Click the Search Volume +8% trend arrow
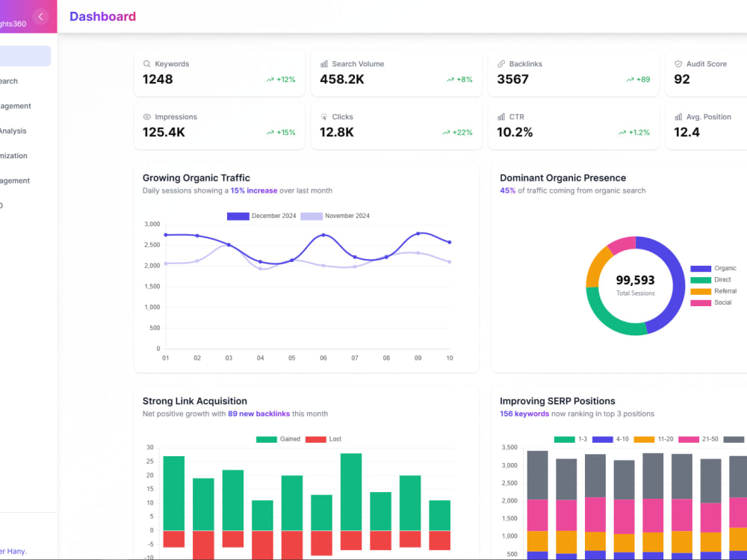This screenshot has width=747, height=560. 450,80
